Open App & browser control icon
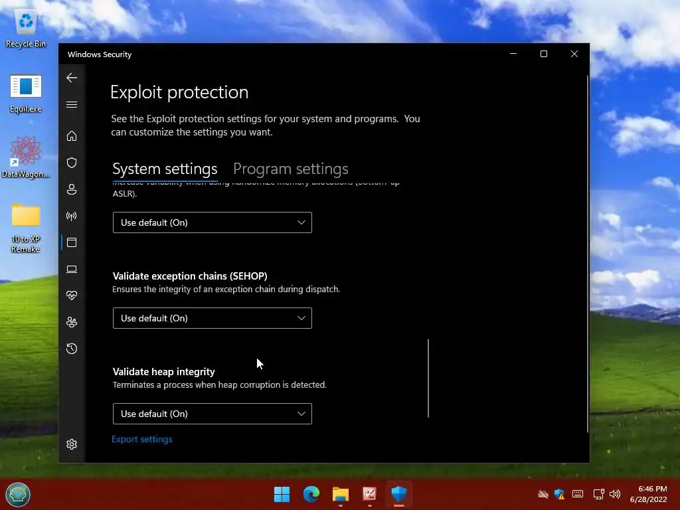The height and width of the screenshot is (510, 680). 72,242
